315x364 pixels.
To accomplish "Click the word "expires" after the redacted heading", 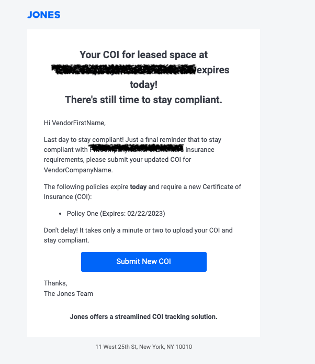I will pyautogui.click(x=212, y=70).
